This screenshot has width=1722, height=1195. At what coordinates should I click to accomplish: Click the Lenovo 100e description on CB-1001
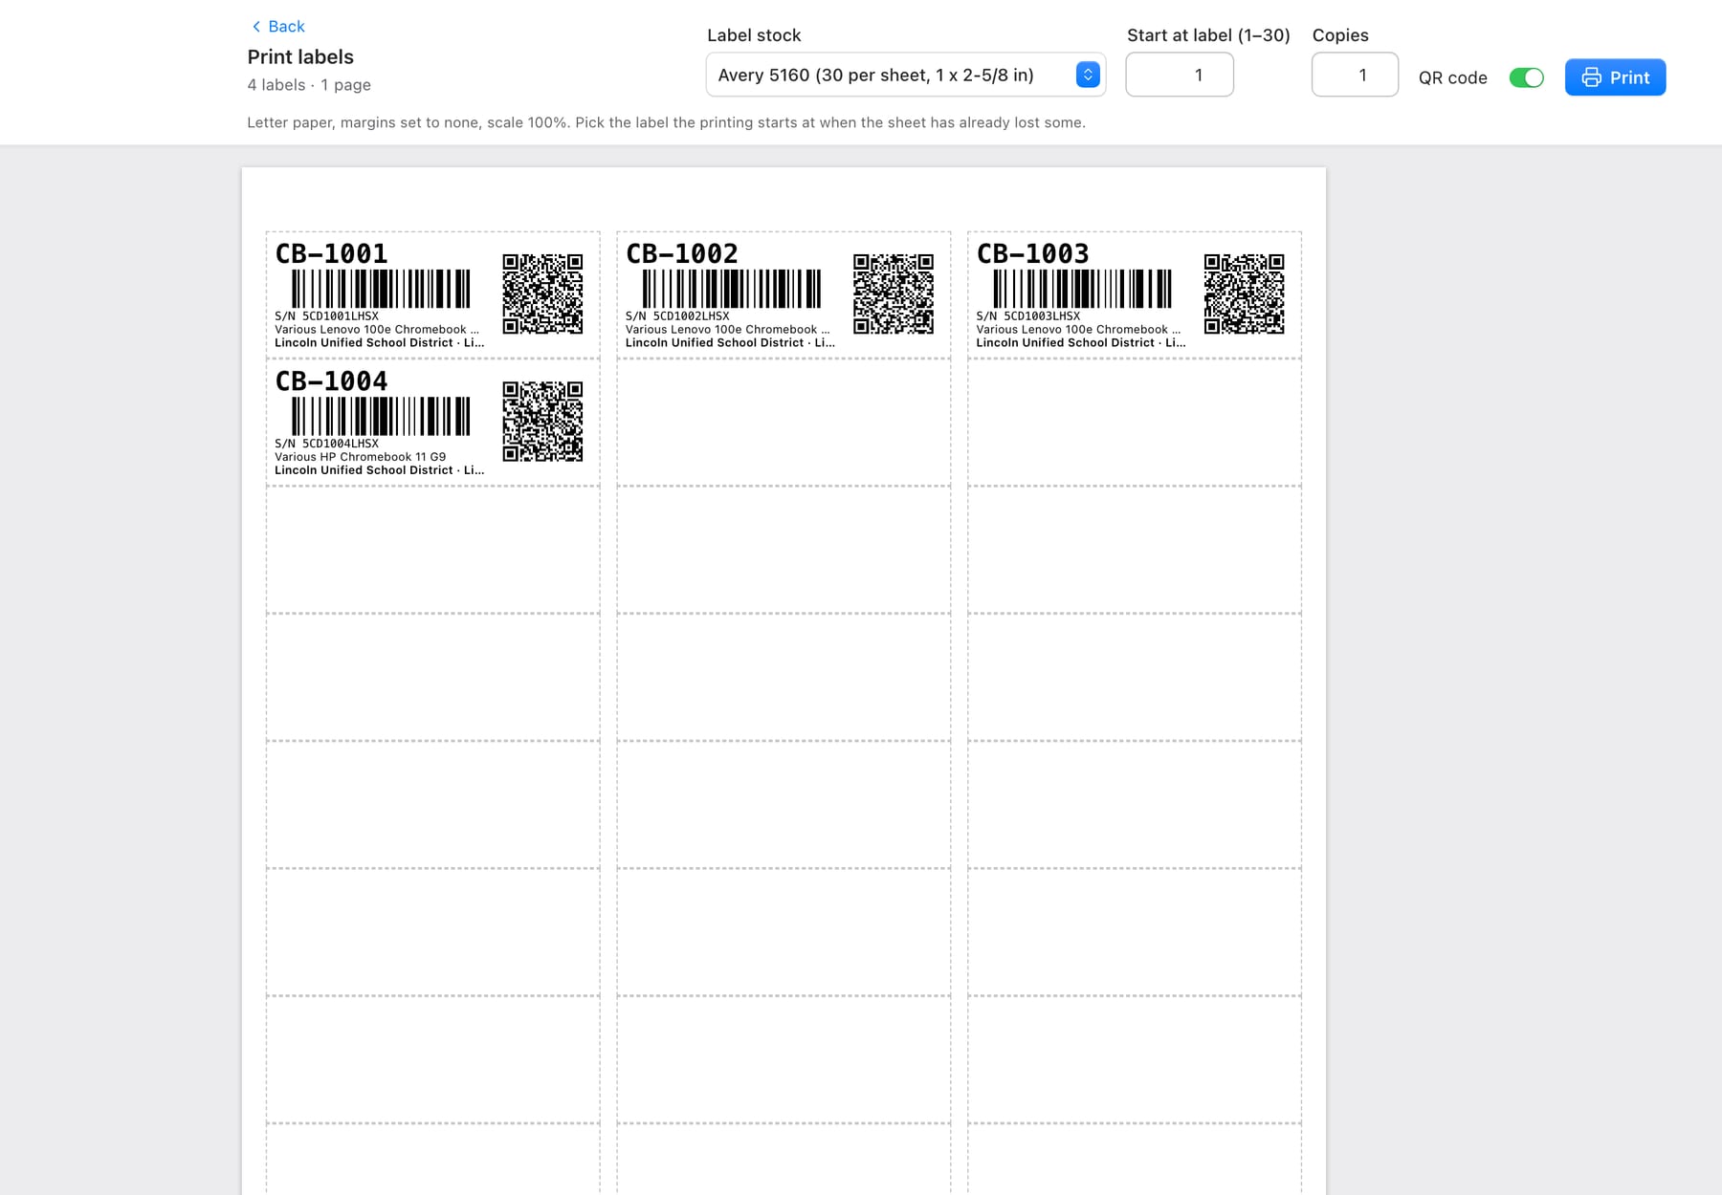(x=377, y=329)
